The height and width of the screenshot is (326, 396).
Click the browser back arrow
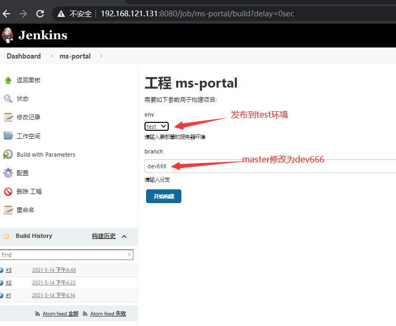[x=6, y=14]
